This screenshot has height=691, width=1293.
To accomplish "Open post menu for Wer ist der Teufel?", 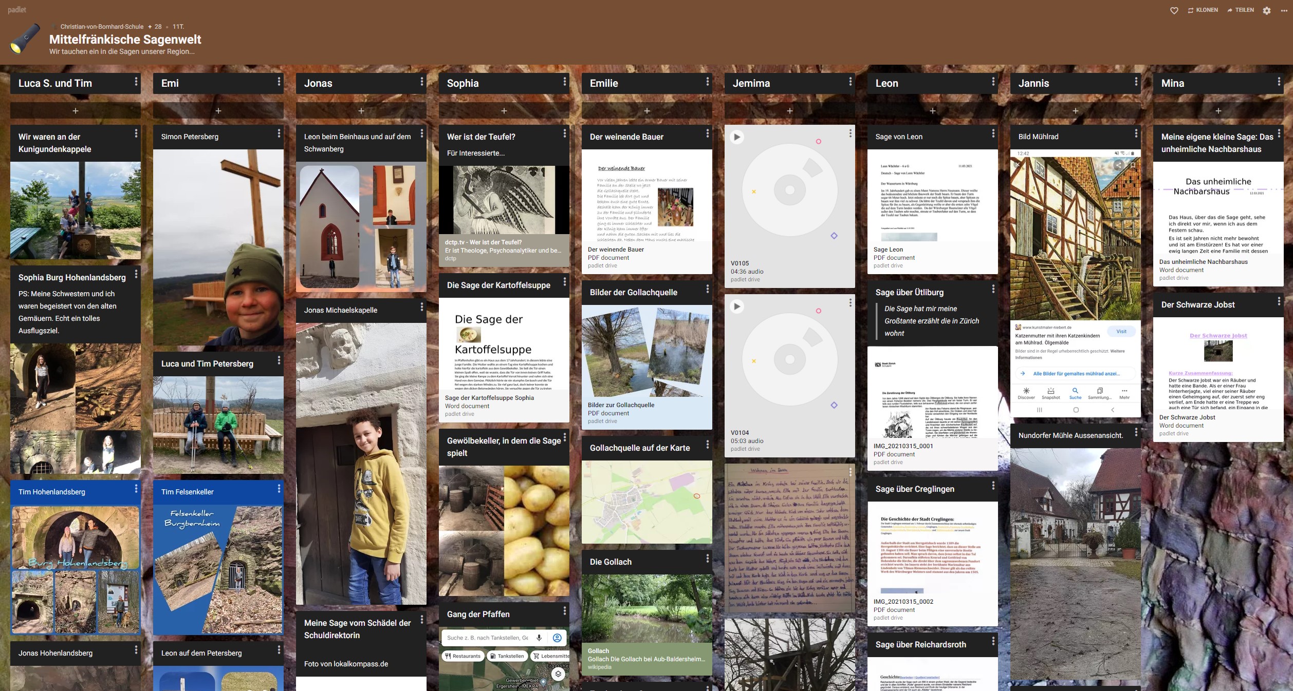I will pos(564,133).
